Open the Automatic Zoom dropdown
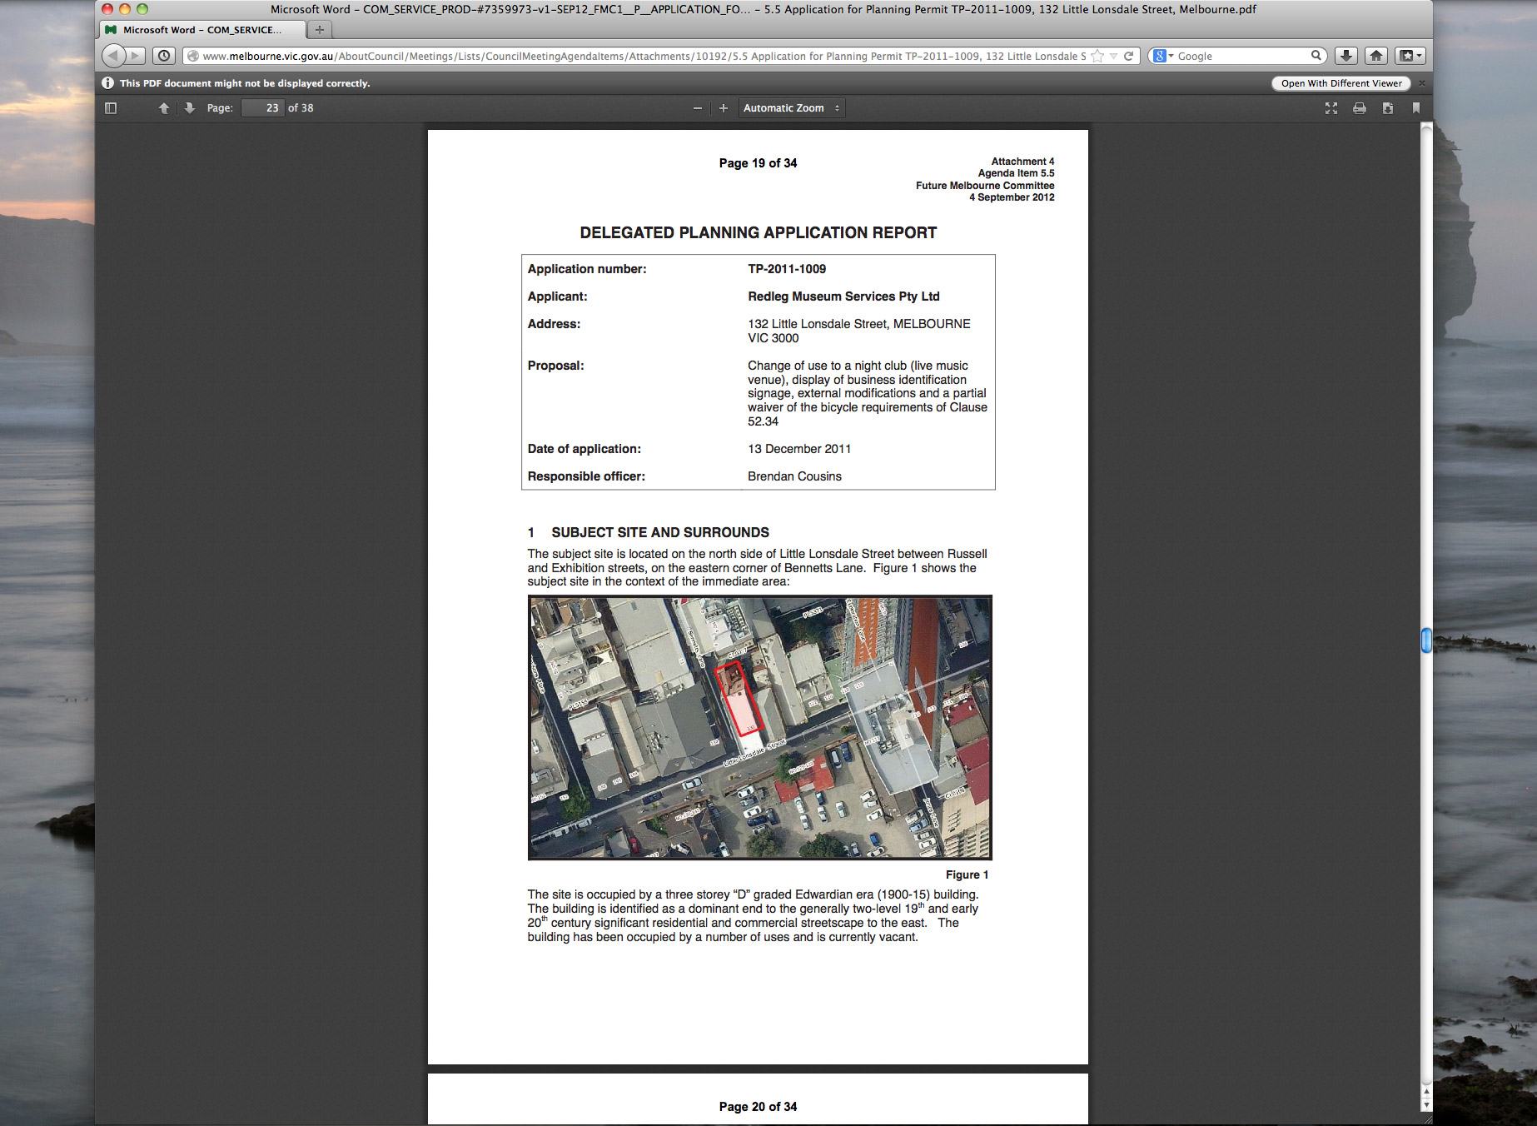Screen dimensions: 1537x1126 791,108
